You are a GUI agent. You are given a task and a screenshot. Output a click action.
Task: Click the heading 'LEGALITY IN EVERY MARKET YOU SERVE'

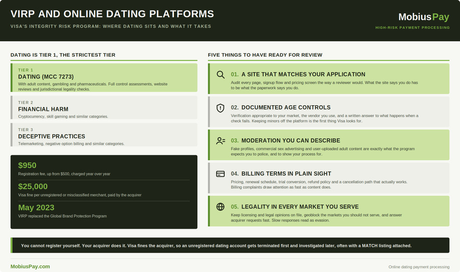coord(300,207)
